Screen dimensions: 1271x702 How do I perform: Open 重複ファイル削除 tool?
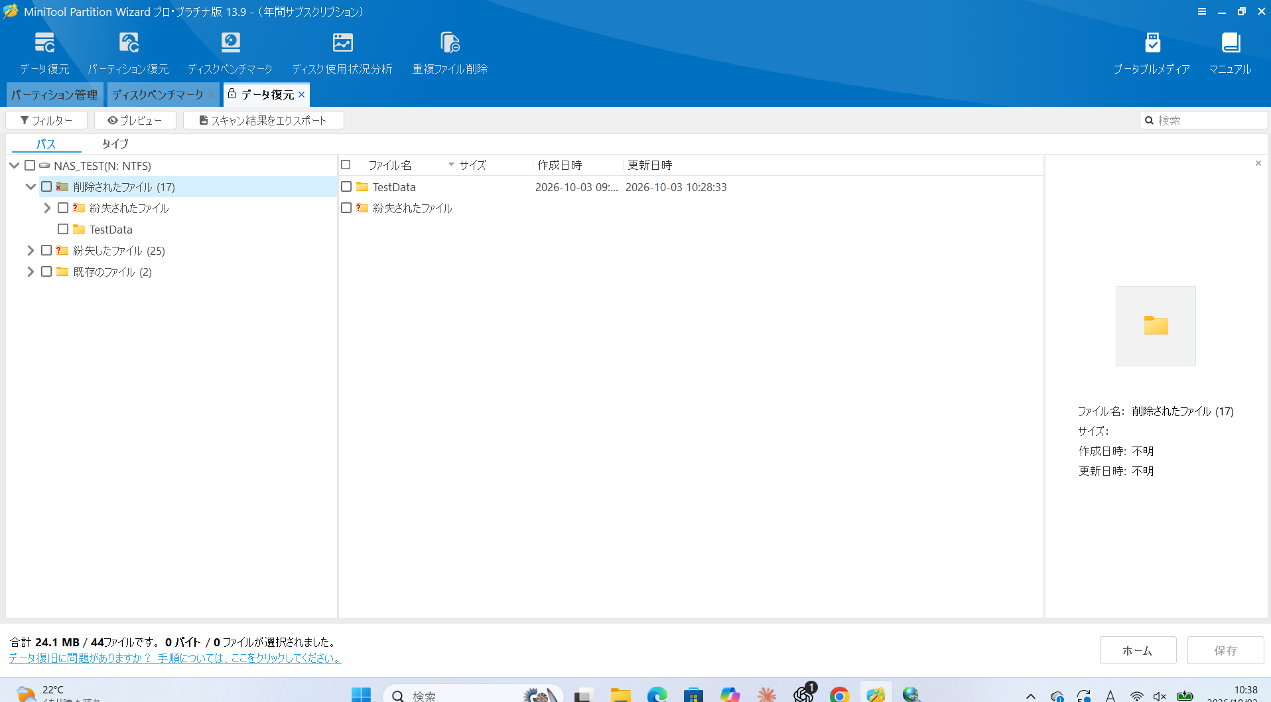pos(450,53)
